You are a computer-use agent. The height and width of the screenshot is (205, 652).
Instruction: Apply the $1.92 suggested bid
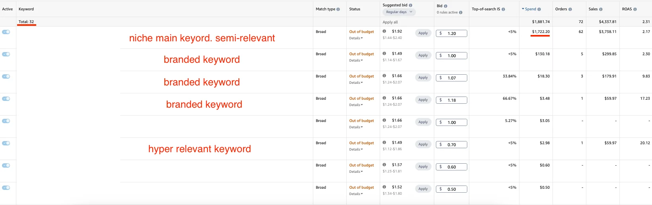click(x=423, y=33)
